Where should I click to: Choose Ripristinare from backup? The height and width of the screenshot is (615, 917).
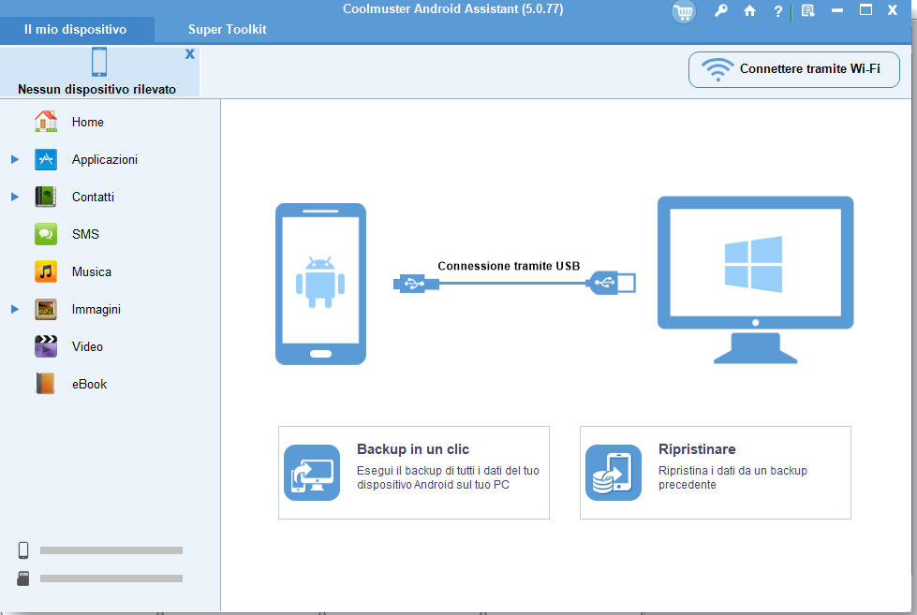pos(716,473)
